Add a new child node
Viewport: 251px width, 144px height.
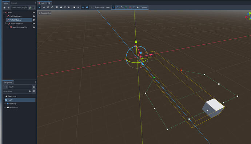4,8
